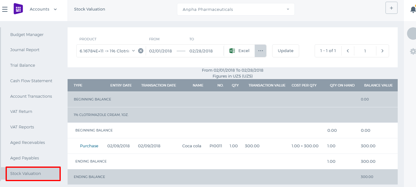This screenshot has width=416, height=187.
Task: Open Aged Receivables from the sidebar
Action: coord(28,143)
